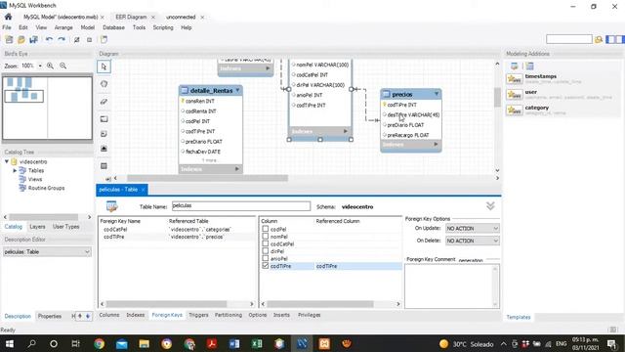The image size is (625, 352).
Task: Open the Layers tab
Action: coord(37,226)
